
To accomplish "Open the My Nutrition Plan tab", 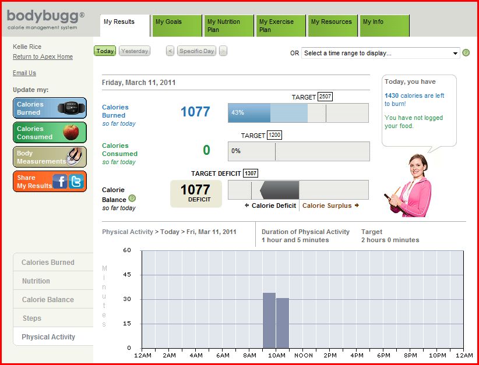I will [229, 26].
